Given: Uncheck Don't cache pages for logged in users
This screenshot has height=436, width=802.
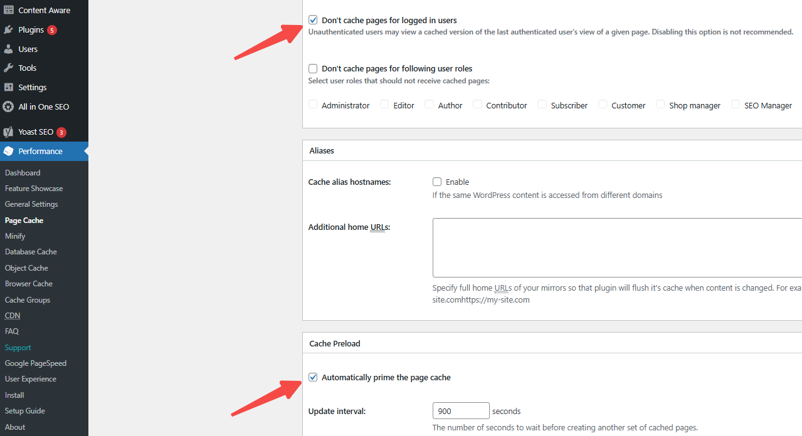Looking at the screenshot, I should 313,20.
